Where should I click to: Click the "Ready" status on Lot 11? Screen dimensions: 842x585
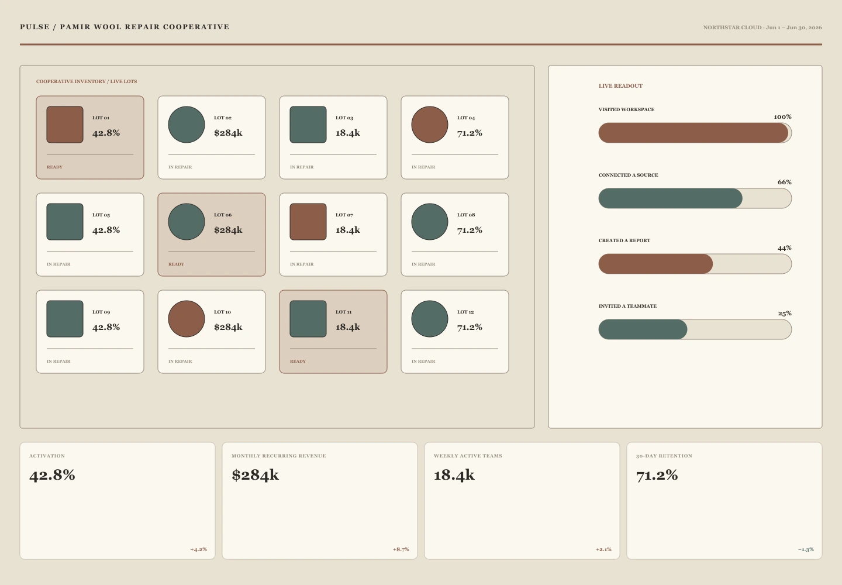[x=298, y=362]
